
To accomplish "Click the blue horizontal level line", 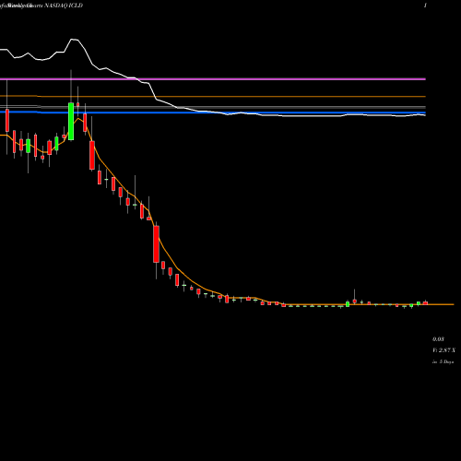I will click(213, 112).
